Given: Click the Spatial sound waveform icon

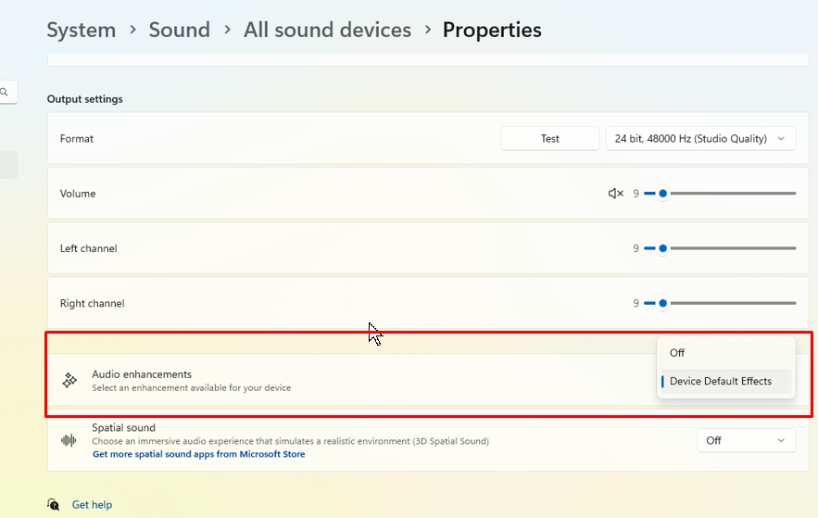Looking at the screenshot, I should click(69, 441).
